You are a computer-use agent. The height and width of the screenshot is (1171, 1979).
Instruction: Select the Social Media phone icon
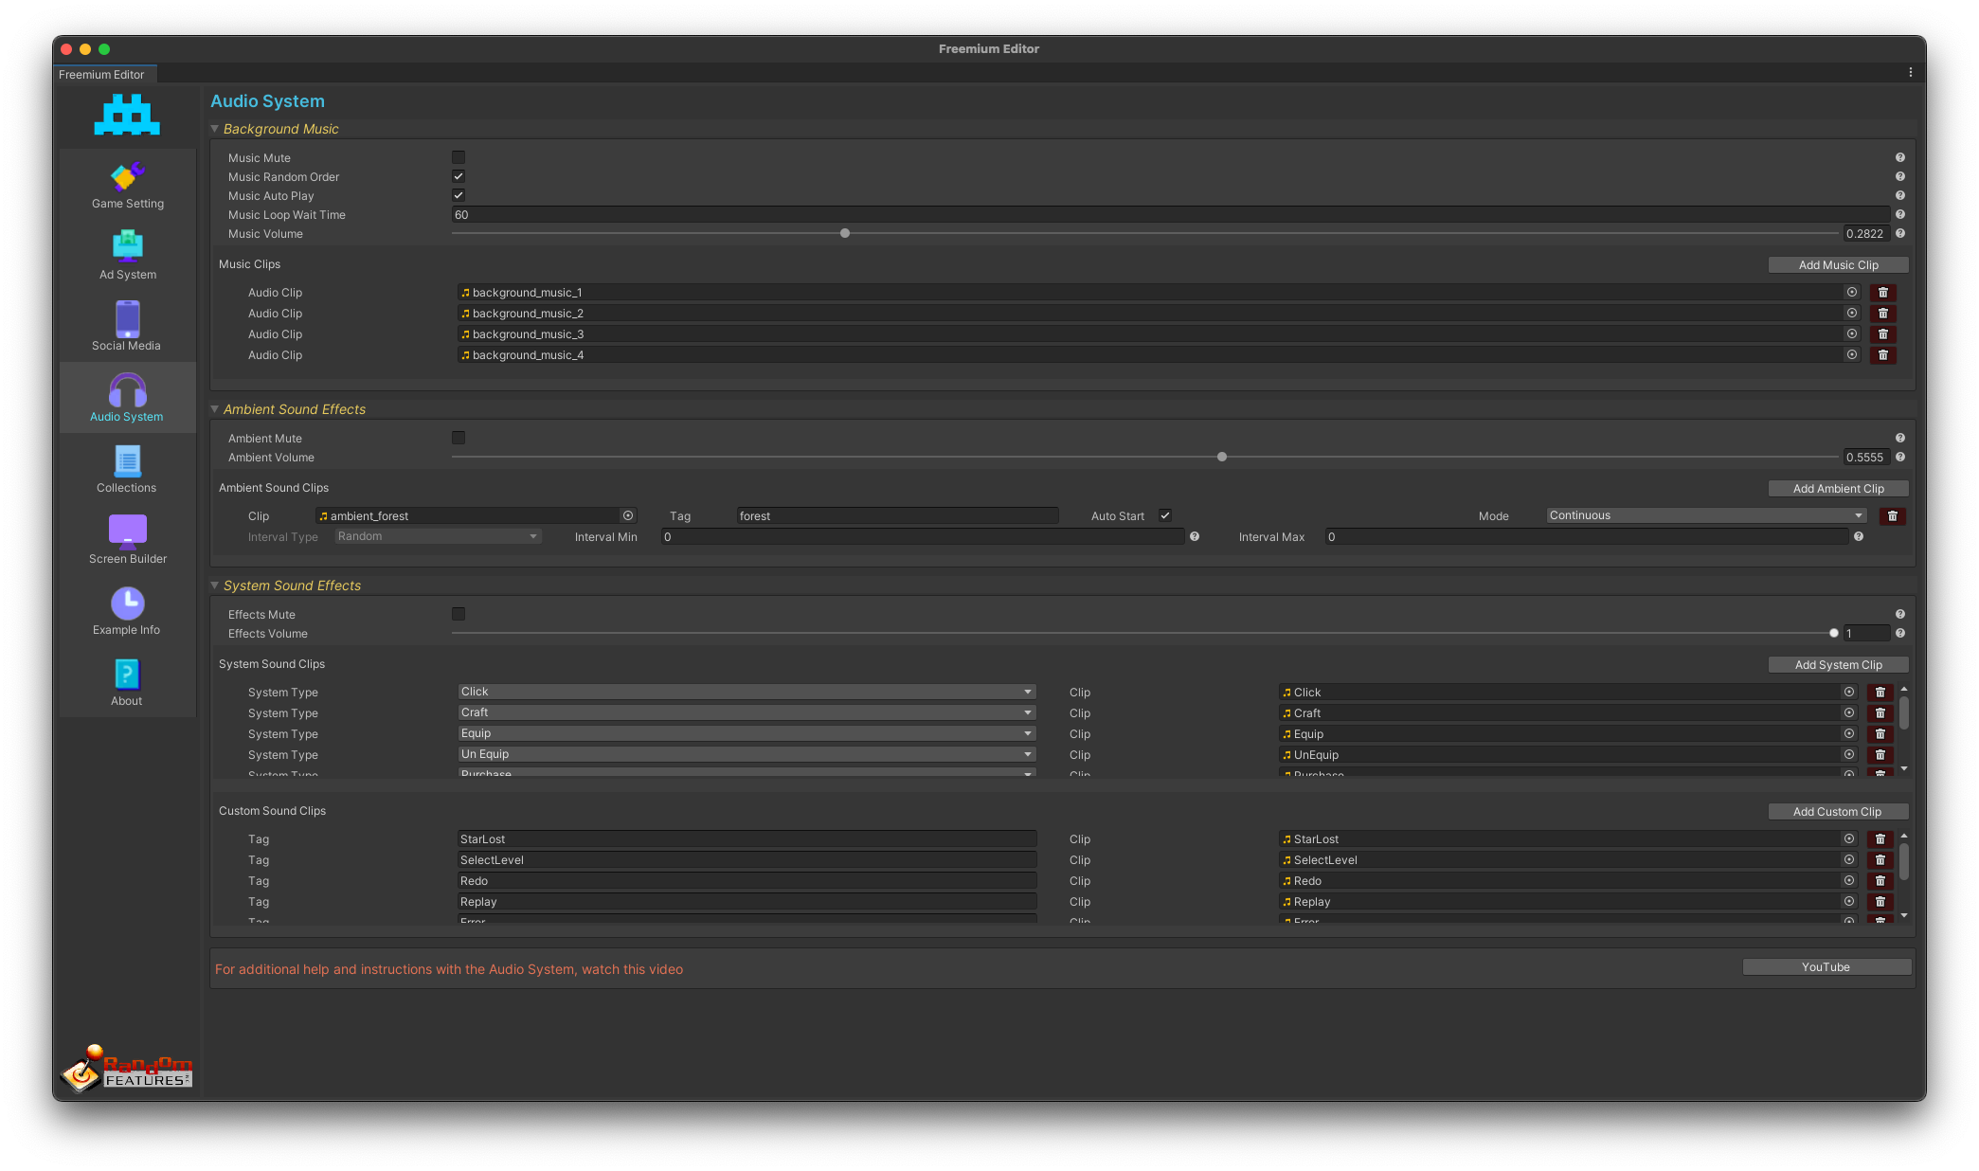[127, 318]
